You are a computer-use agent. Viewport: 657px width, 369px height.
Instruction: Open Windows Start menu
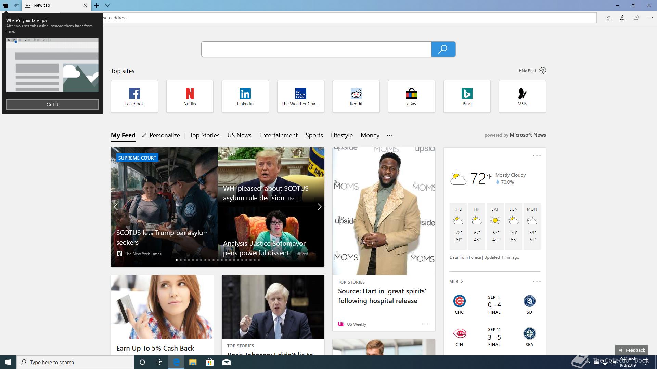(8, 362)
